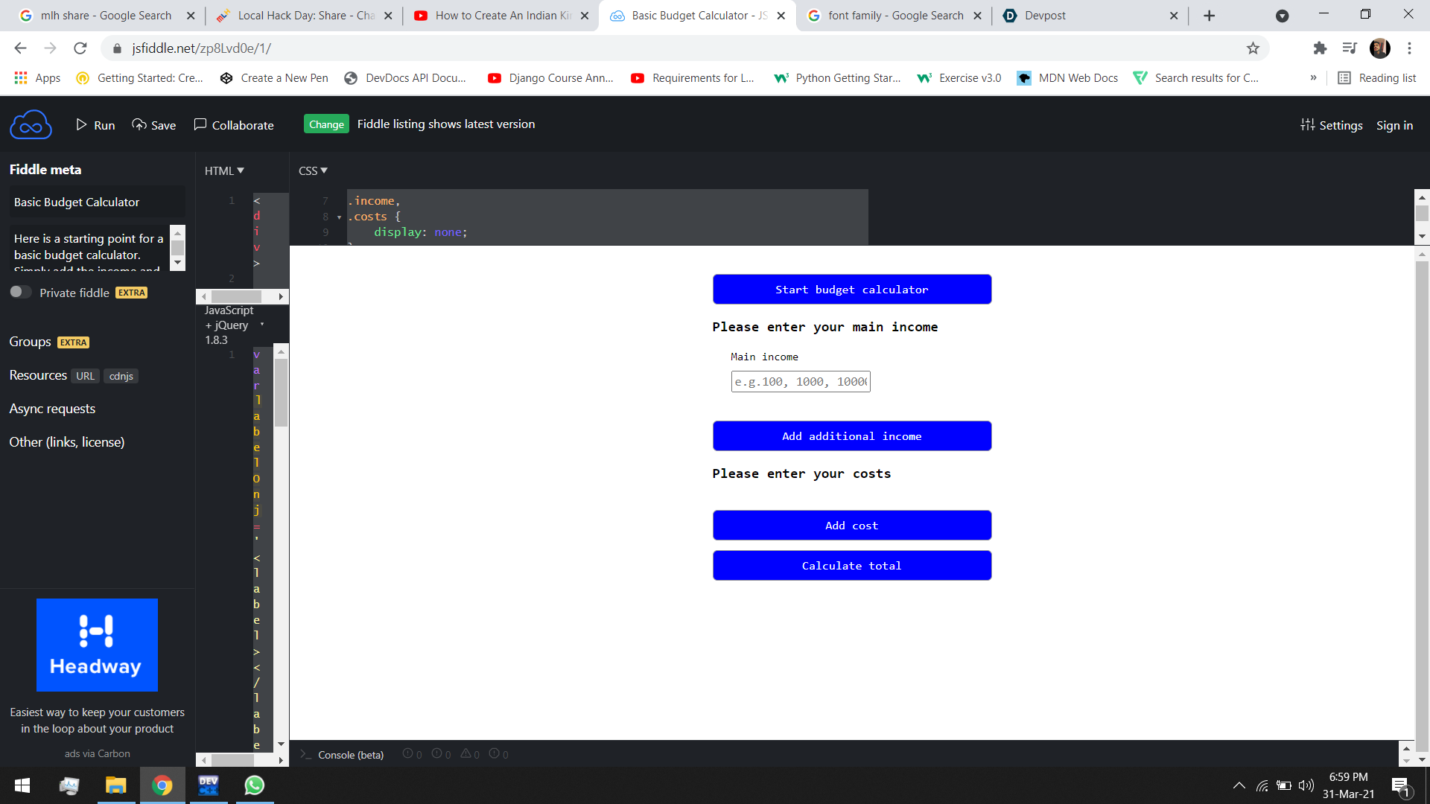
Task: Expand the HTML panel language dropdown
Action: coord(224,170)
